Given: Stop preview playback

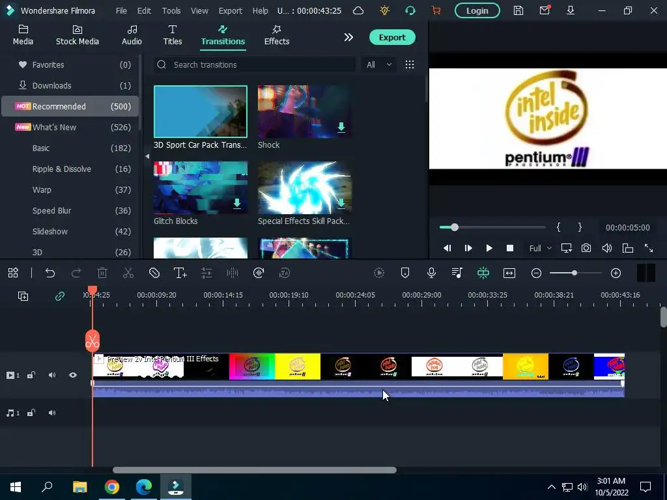Looking at the screenshot, I should click(509, 248).
